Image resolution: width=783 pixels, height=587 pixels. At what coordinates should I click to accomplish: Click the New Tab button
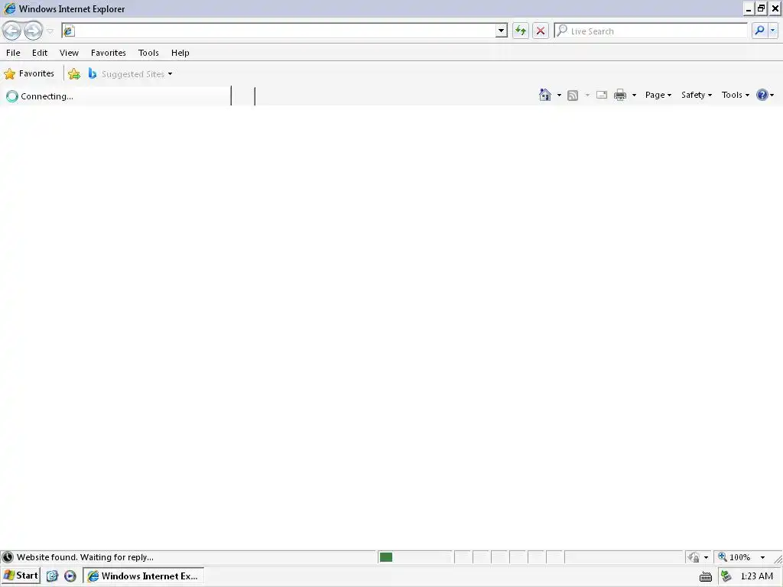click(x=243, y=96)
